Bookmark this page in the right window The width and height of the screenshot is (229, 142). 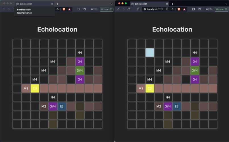tap(138, 9)
